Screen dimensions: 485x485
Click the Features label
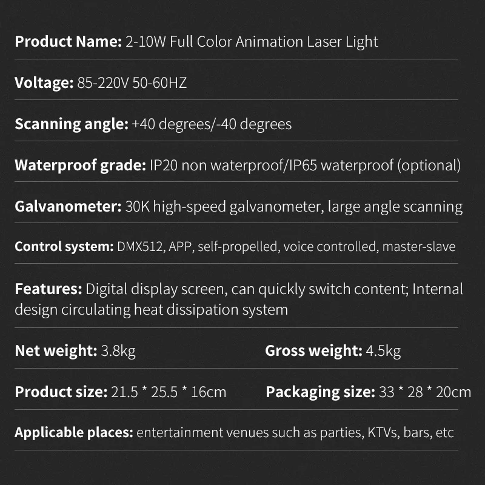[x=48, y=289]
